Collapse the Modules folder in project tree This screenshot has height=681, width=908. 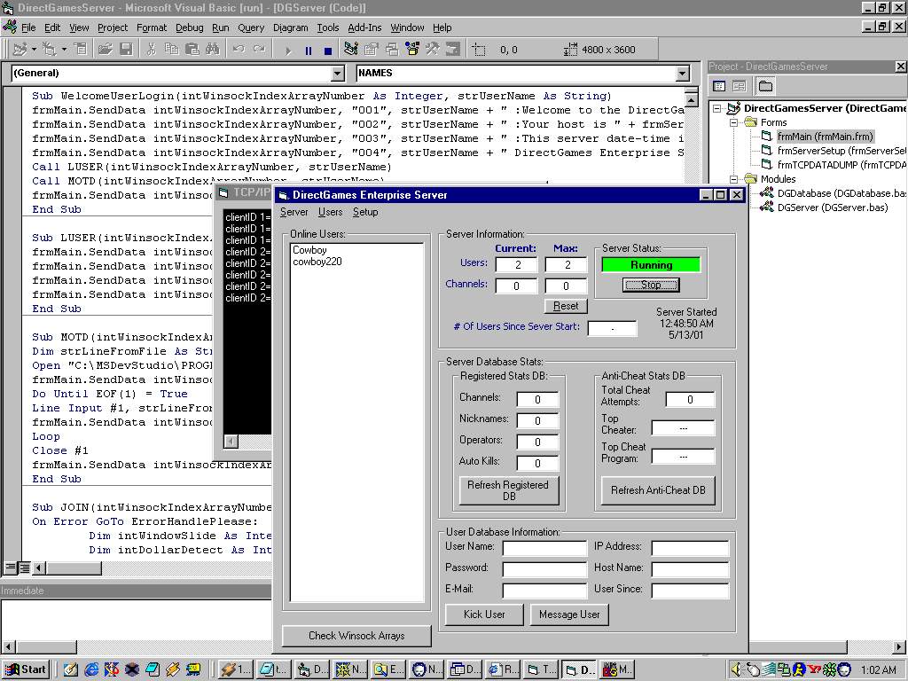pyautogui.click(x=734, y=179)
